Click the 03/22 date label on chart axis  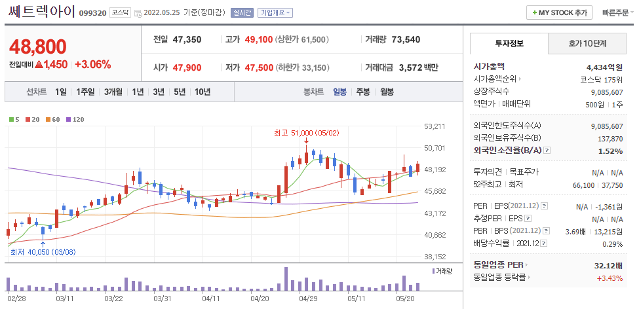click(113, 299)
